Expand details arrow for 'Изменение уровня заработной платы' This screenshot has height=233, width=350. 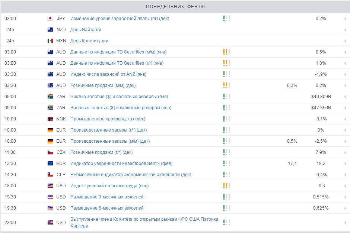345,19
